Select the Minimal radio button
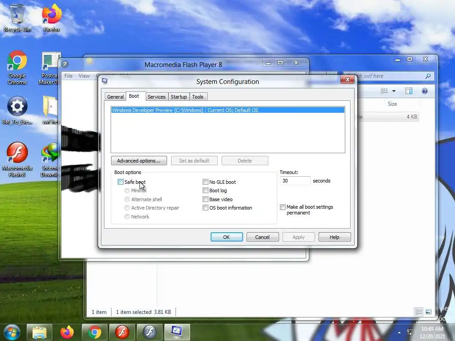455x341 pixels. (127, 190)
